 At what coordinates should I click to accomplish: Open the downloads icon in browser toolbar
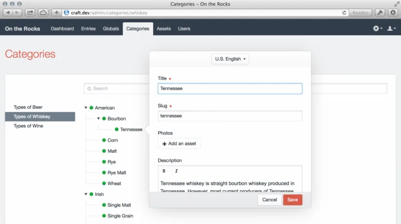coord(393,12)
